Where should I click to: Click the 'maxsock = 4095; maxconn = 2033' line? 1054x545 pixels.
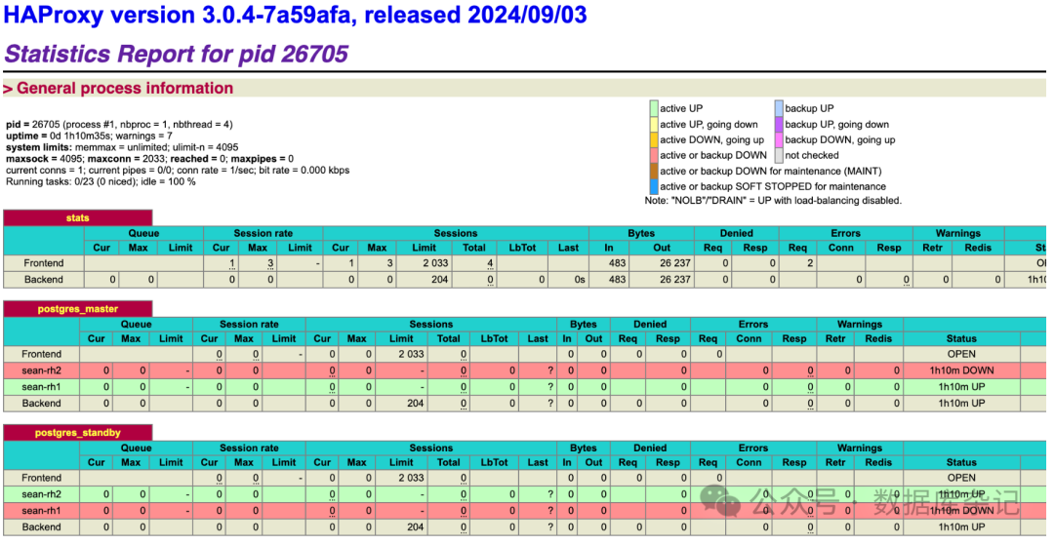150,158
